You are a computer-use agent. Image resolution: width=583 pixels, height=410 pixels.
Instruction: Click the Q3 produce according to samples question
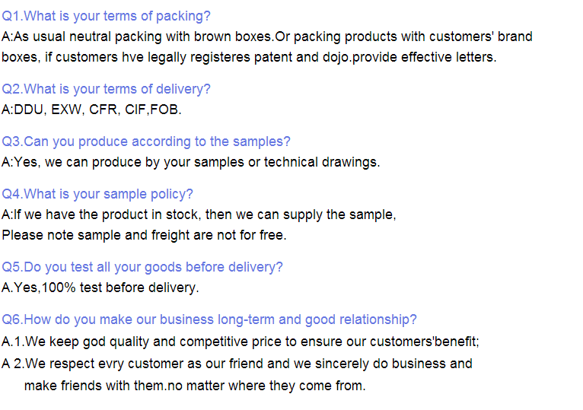point(146,141)
